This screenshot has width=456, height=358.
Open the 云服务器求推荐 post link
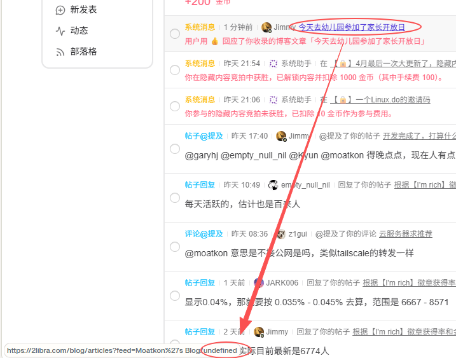tap(405, 234)
